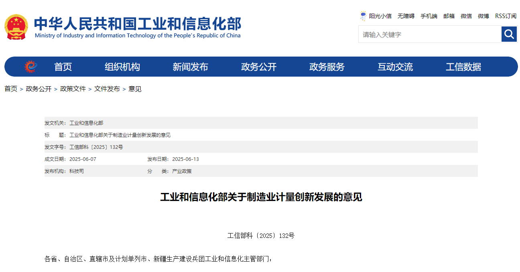Open the 阳光小信 link

coord(380,16)
